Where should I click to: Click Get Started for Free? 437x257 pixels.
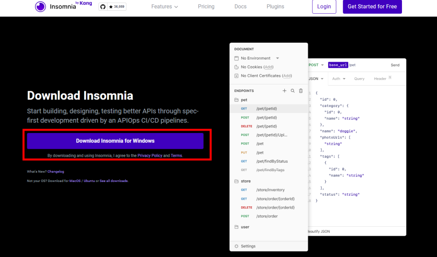click(372, 6)
